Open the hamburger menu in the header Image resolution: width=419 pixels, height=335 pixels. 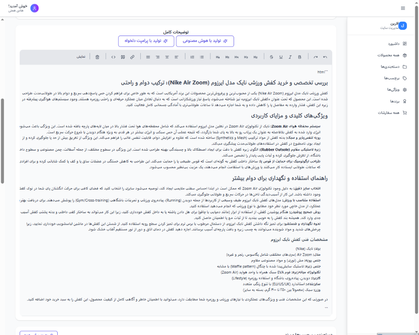(x=403, y=8)
